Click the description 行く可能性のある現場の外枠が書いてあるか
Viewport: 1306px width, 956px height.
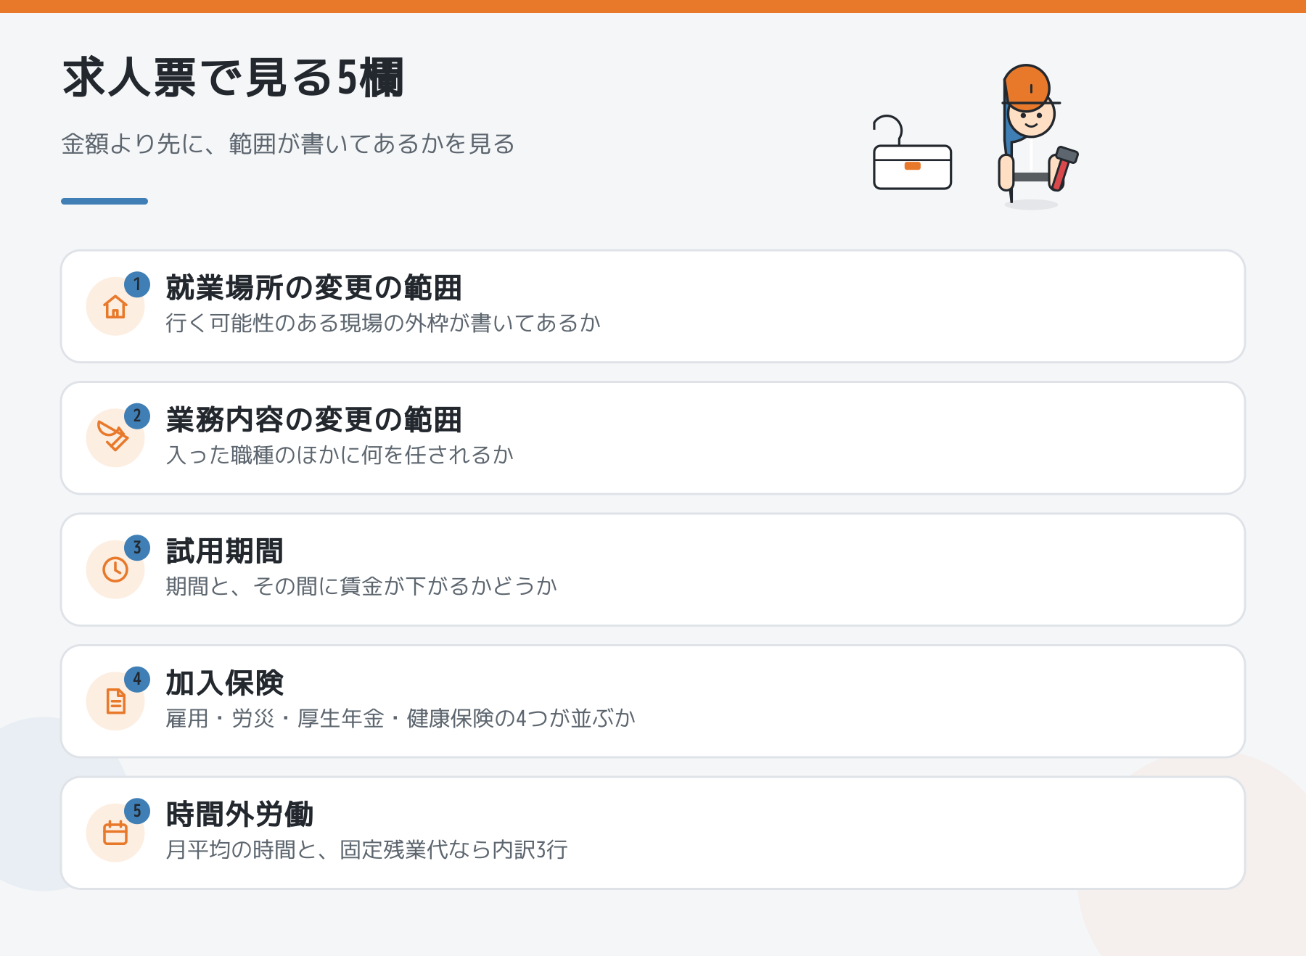click(383, 323)
